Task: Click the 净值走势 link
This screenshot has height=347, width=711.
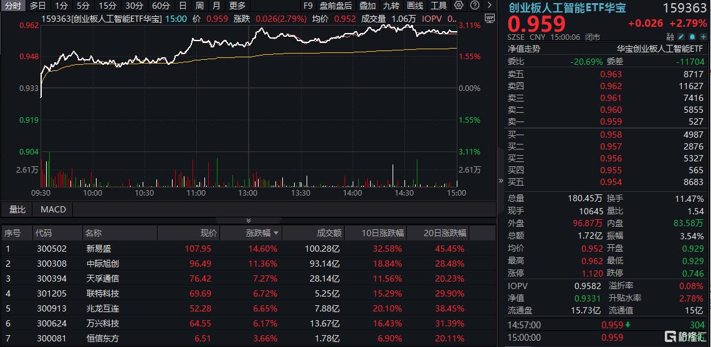Action: pyautogui.click(x=523, y=49)
